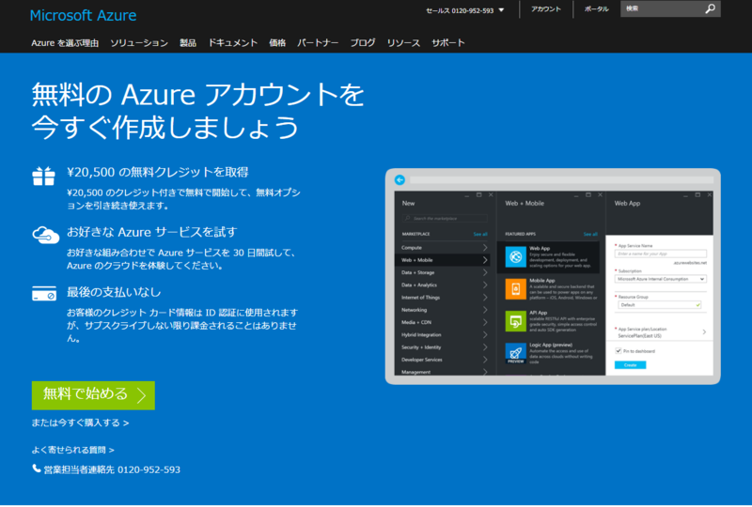Screen dimensions: 752x507
Task: Select the Mobile App orange icon
Action: point(515,289)
